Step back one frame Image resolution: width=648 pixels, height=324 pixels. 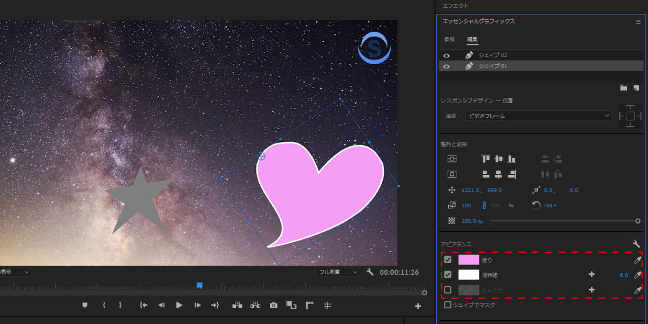tap(161, 305)
